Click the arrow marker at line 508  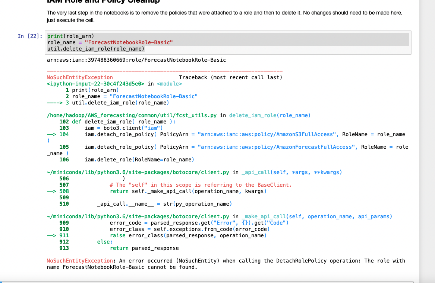[52, 191]
